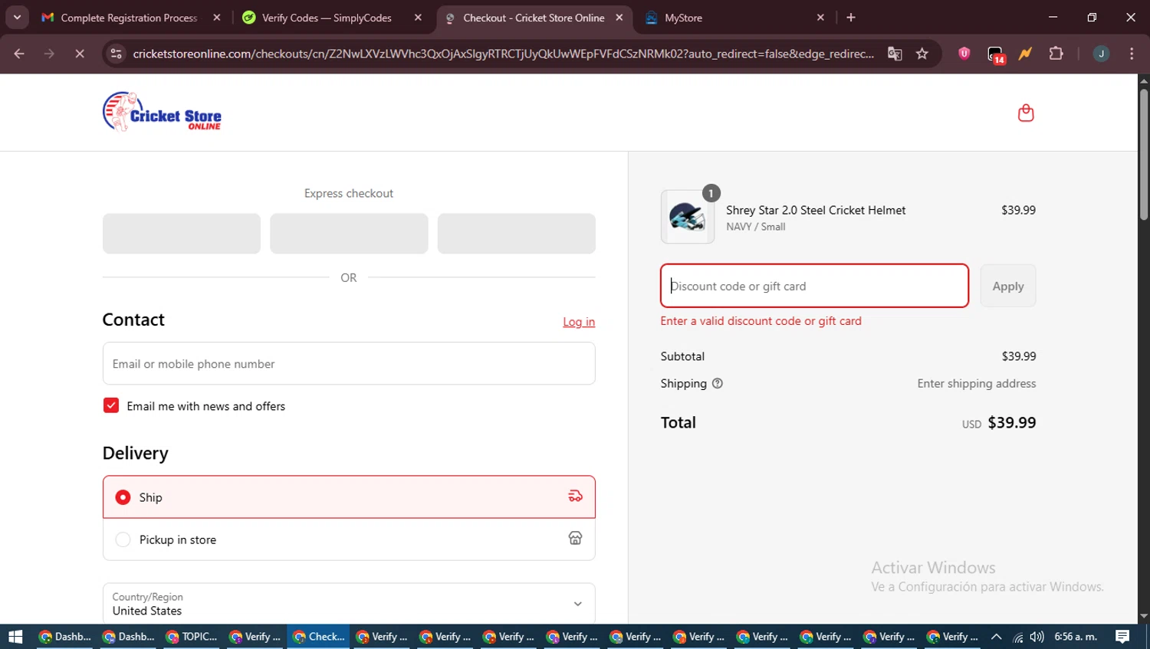Open the pink shield U extension
The width and height of the screenshot is (1150, 649).
[x=964, y=54]
